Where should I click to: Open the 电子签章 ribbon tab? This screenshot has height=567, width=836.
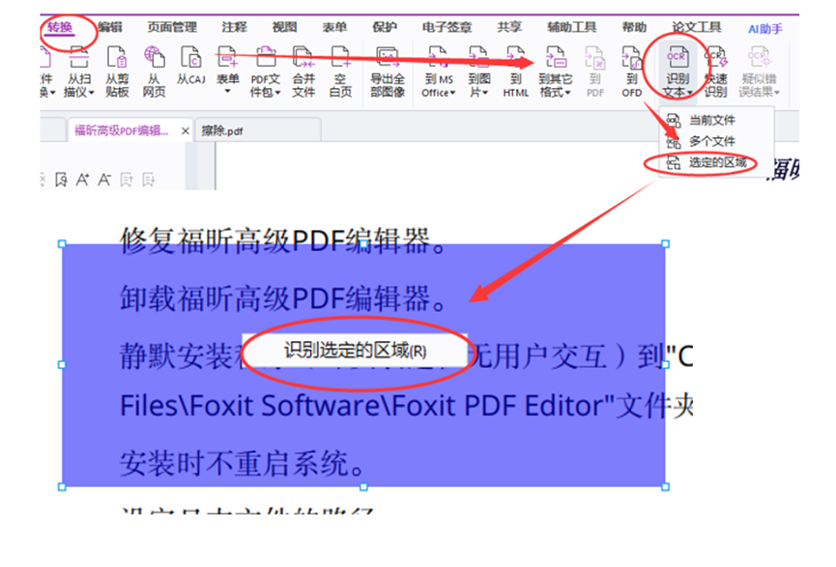(447, 27)
